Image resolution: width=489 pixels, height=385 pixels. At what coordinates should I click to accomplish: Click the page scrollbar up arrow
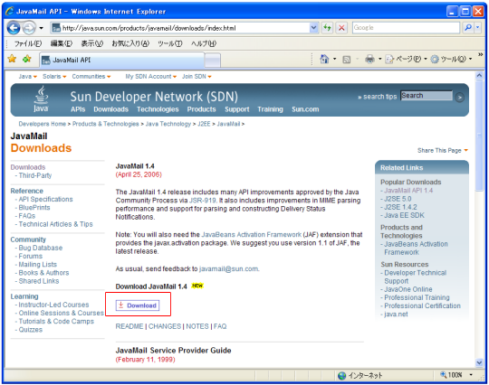pyautogui.click(x=479, y=75)
